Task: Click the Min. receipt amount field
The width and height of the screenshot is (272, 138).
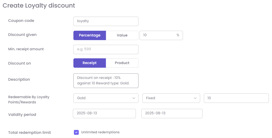Action: (106, 49)
